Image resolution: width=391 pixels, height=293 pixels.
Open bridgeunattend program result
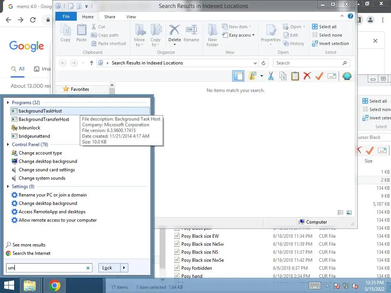coord(31,136)
